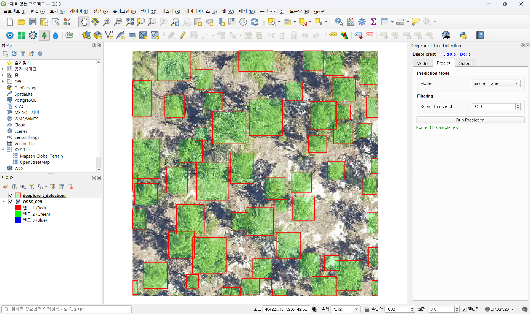Open the Identify Features tool
Viewport: 530px width, 314px height.
click(339, 22)
